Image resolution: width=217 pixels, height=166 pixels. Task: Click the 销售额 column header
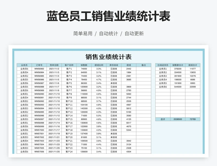coord(84,65)
